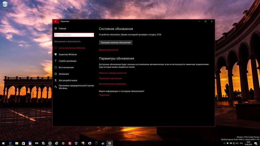Open Параметры перезапуска link
The width and height of the screenshot is (260, 146).
tap(110, 78)
